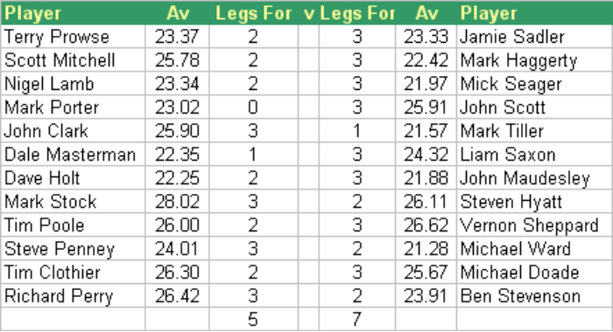The width and height of the screenshot is (613, 332).
Task: Select the left Legs For total 5
Action: (253, 320)
